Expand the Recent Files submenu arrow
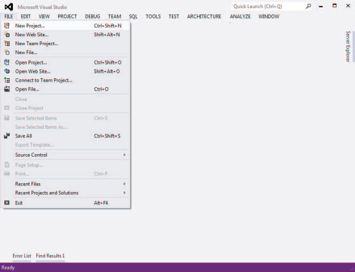The image size is (355, 272). 124,184
